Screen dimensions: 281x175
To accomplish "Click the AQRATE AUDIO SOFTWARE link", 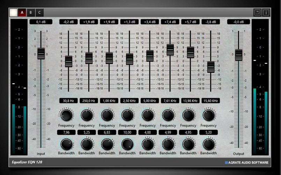I will [x=247, y=162].
